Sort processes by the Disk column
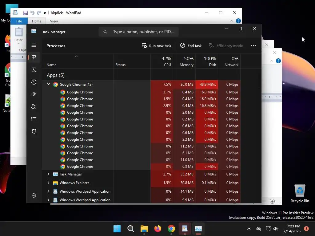Screen dimensions: 315x236 coord(207,61)
